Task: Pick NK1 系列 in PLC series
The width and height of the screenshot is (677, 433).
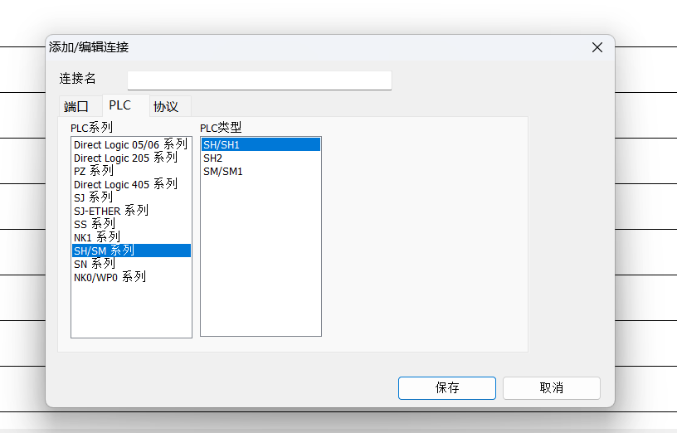Action: click(96, 237)
